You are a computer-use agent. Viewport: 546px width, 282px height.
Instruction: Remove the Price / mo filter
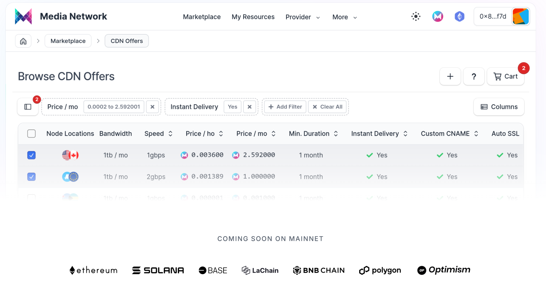[x=152, y=107]
